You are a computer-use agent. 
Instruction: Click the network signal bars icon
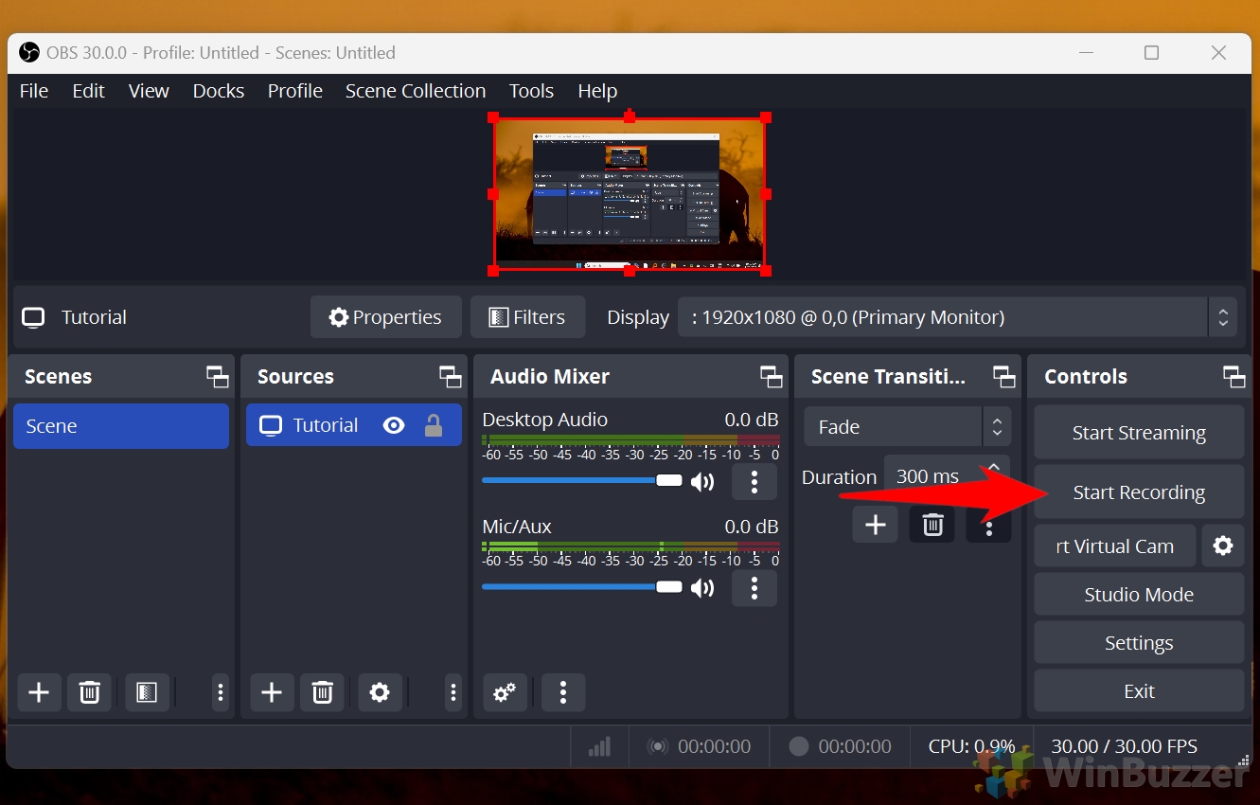(599, 746)
